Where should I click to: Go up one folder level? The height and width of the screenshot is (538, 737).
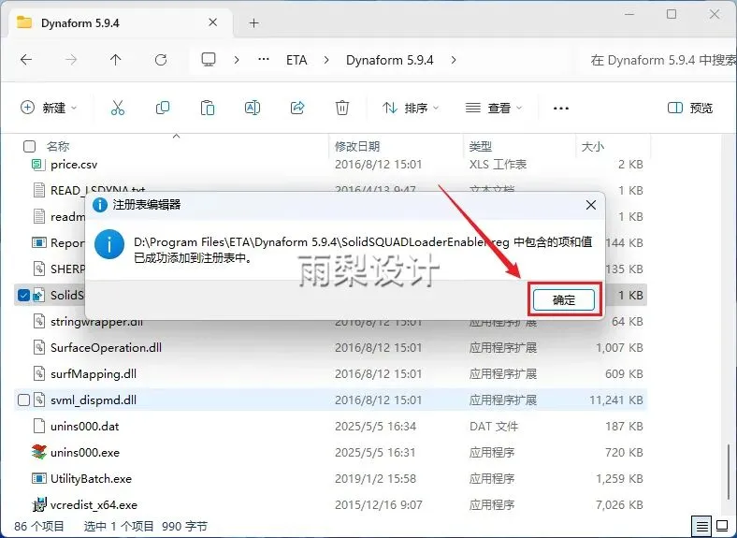coord(116,60)
